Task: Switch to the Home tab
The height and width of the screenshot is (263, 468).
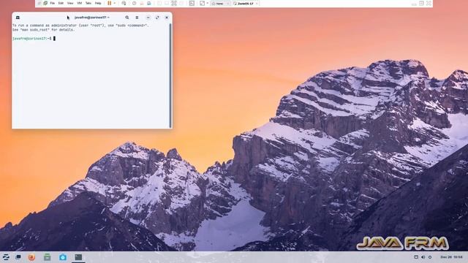Action: pyautogui.click(x=219, y=4)
